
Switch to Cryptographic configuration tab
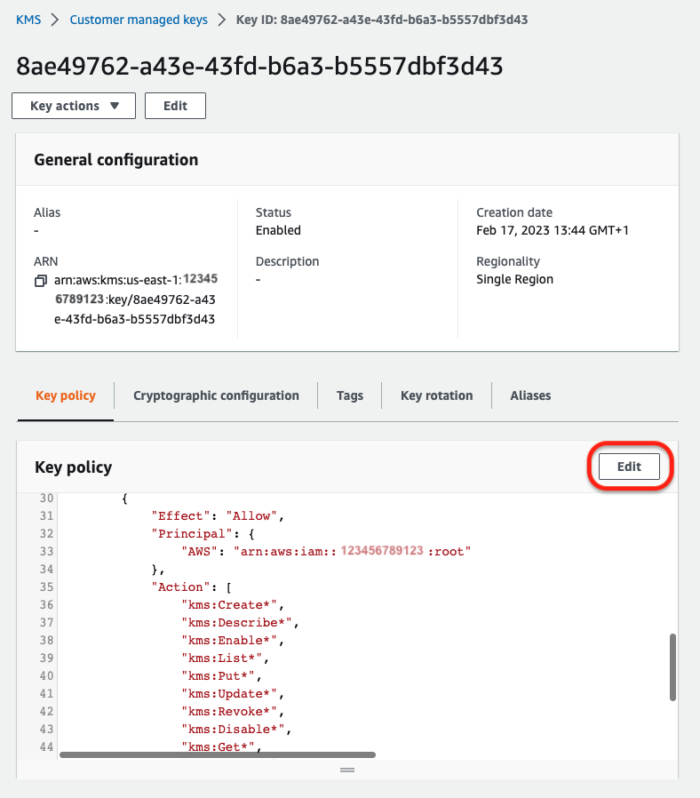pos(216,395)
